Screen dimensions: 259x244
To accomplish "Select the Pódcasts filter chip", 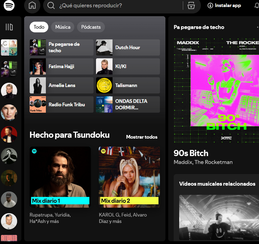I will (91, 27).
